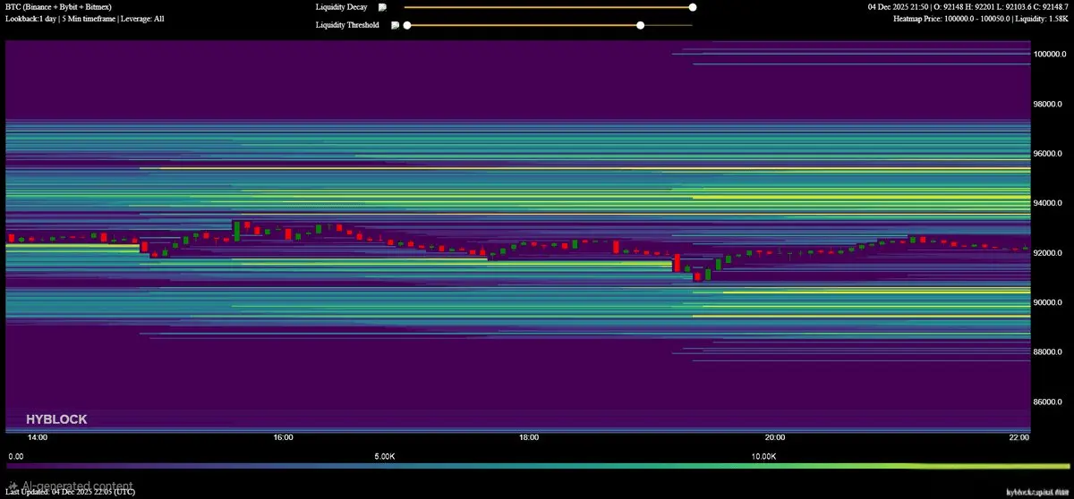Click the Liquidity Decay info icon
Screen dimensions: 1074x499
point(382,7)
